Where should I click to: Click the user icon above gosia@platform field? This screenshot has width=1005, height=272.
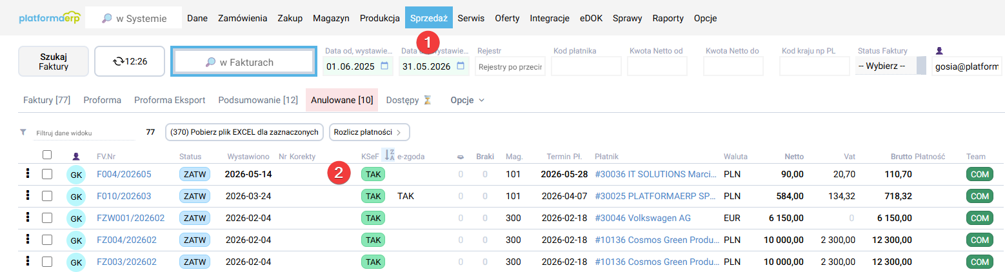click(939, 50)
